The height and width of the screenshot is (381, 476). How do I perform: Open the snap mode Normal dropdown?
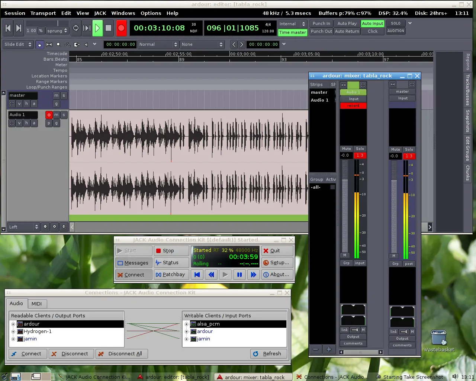click(158, 44)
